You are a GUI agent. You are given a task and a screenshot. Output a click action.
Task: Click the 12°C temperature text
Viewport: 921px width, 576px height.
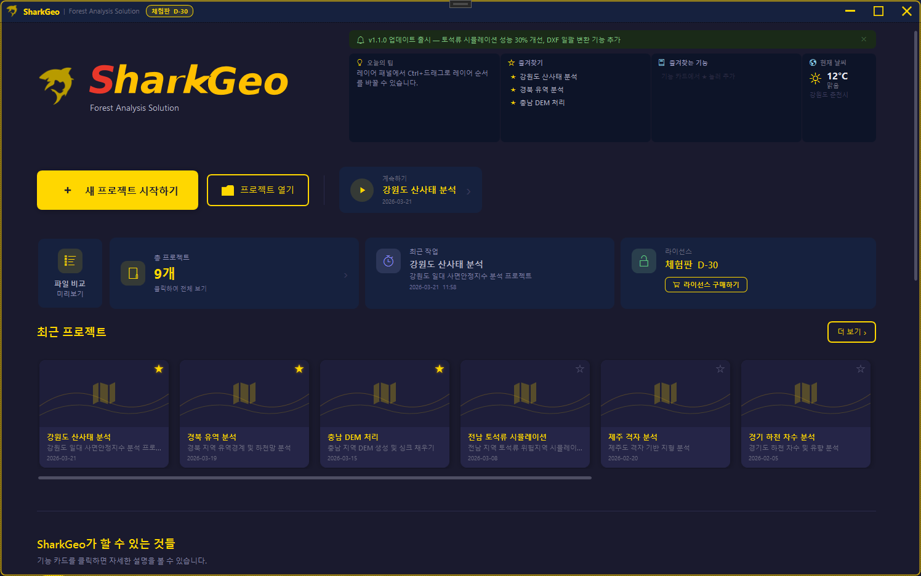(x=837, y=76)
